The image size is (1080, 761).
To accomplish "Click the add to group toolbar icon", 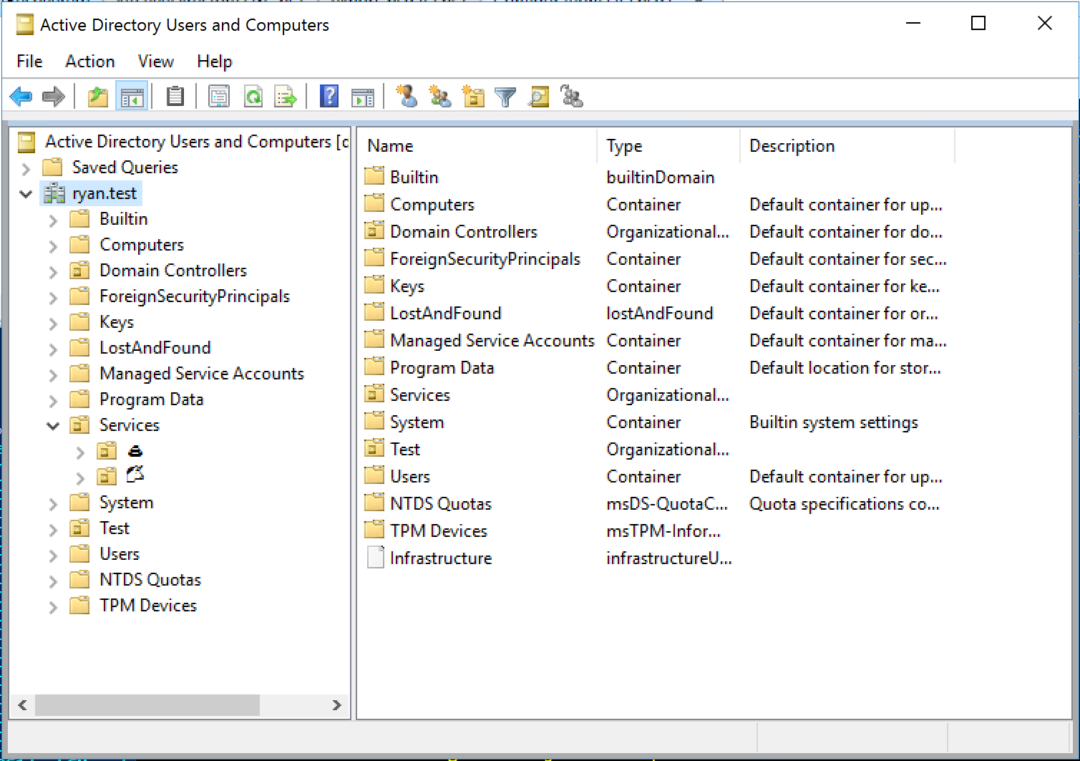I will [x=572, y=96].
